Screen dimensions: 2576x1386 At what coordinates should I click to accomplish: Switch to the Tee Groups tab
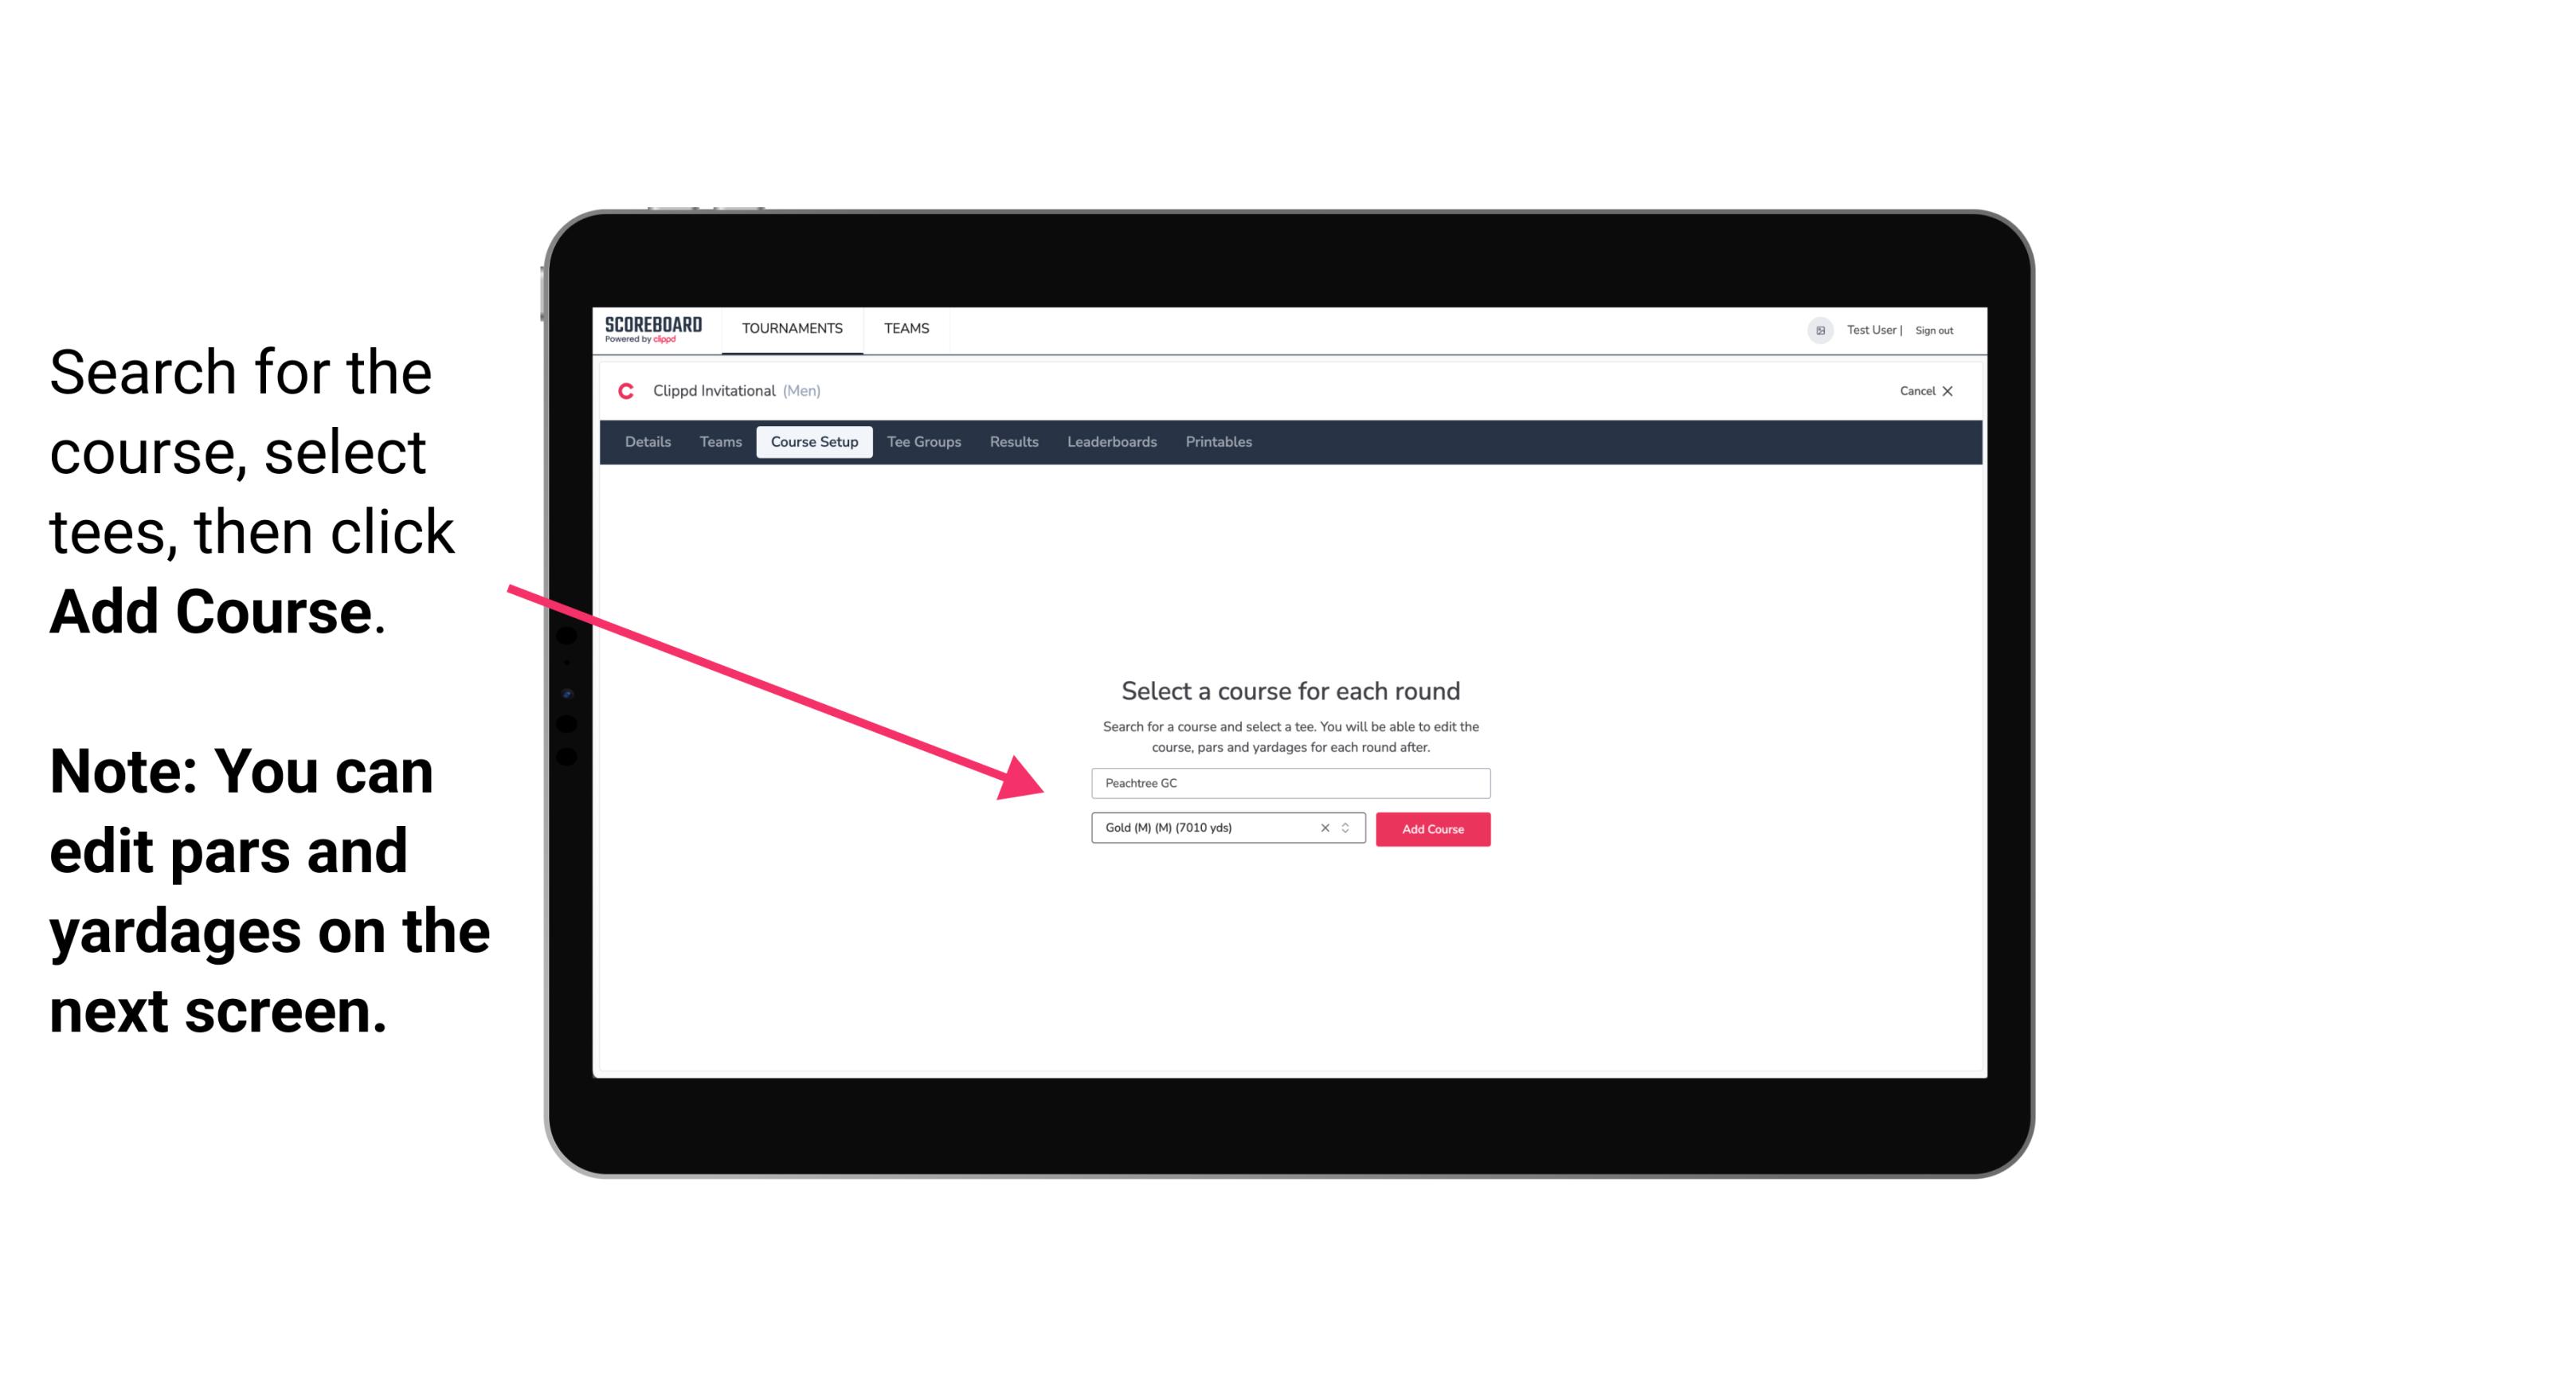[922, 442]
